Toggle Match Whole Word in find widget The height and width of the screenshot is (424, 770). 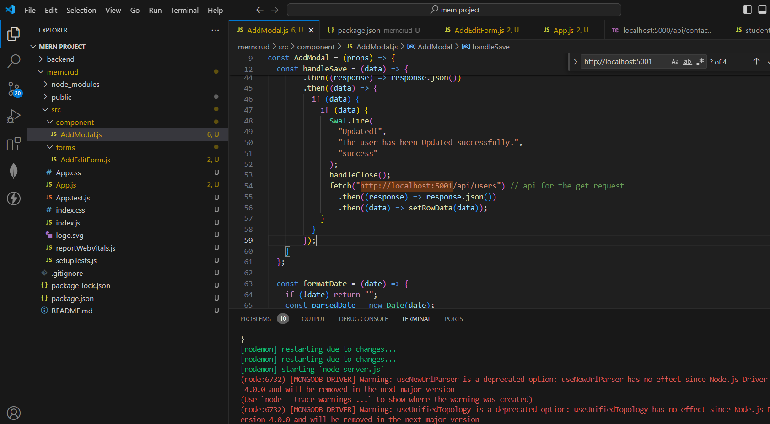[687, 62]
